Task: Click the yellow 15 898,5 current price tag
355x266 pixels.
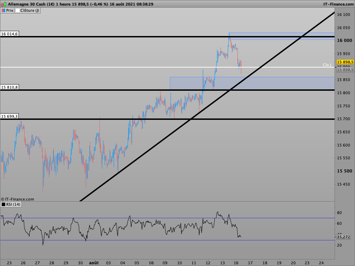Action: coord(345,62)
